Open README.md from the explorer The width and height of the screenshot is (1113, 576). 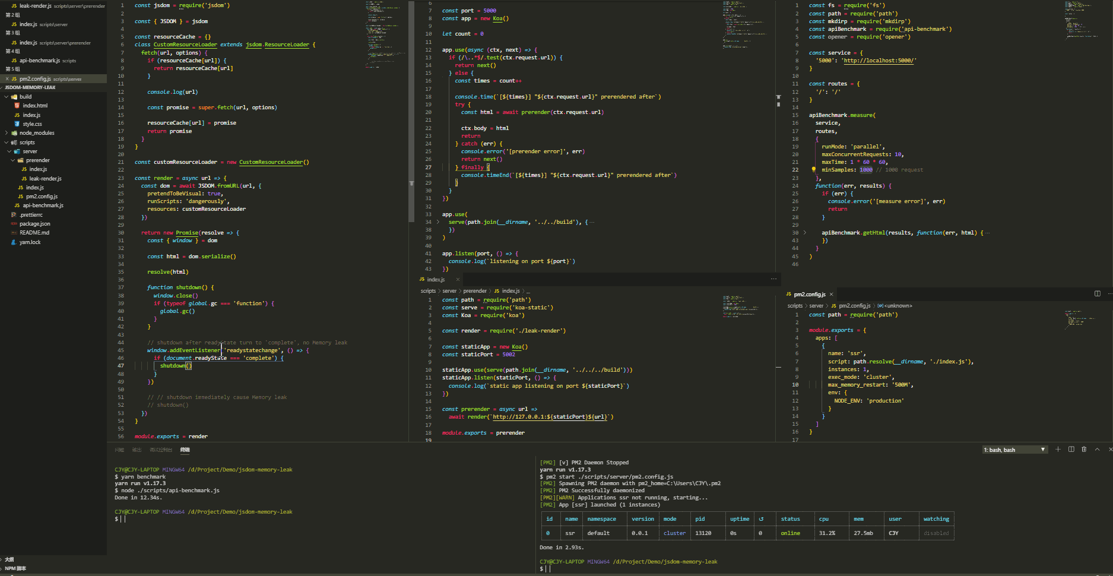click(34, 233)
